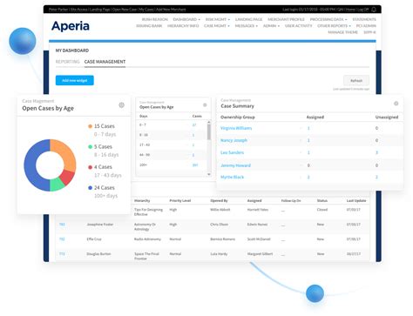The image size is (413, 316).
Task: Open My Cases link in top bar
Action: [146, 10]
